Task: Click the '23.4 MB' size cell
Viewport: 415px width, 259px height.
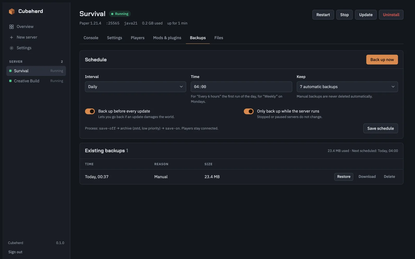Action: coord(212,177)
